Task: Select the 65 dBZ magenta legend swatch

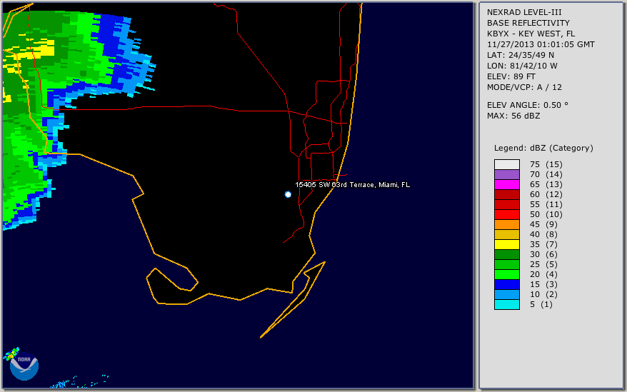Action: [x=506, y=184]
